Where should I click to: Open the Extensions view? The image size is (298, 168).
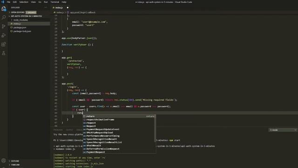click(4, 44)
